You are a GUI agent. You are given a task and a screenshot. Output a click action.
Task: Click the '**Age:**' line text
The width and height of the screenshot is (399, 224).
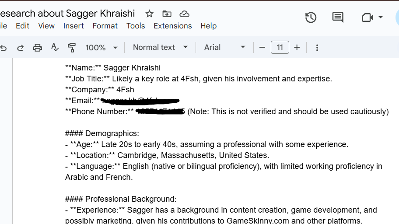pos(206,144)
